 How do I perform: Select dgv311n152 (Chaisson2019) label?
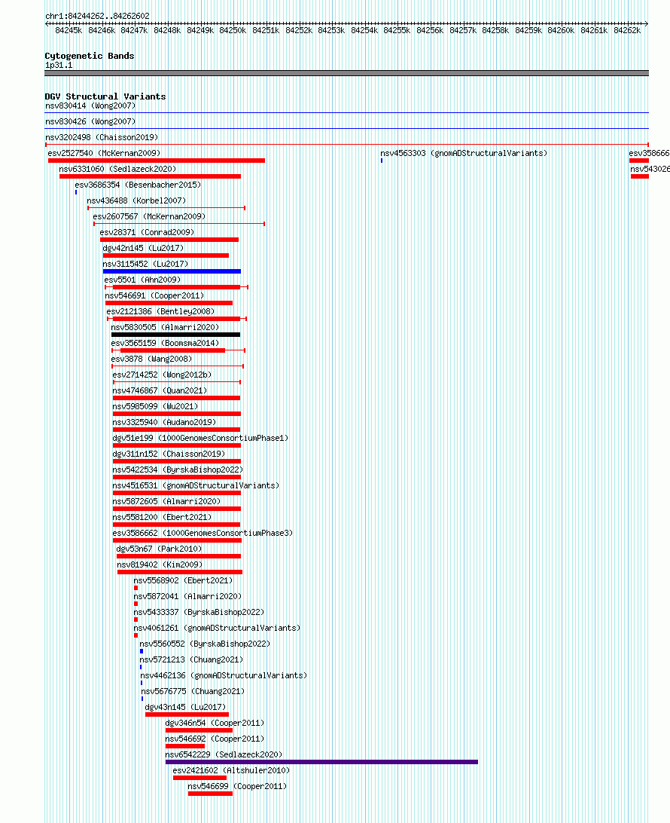click(169, 454)
